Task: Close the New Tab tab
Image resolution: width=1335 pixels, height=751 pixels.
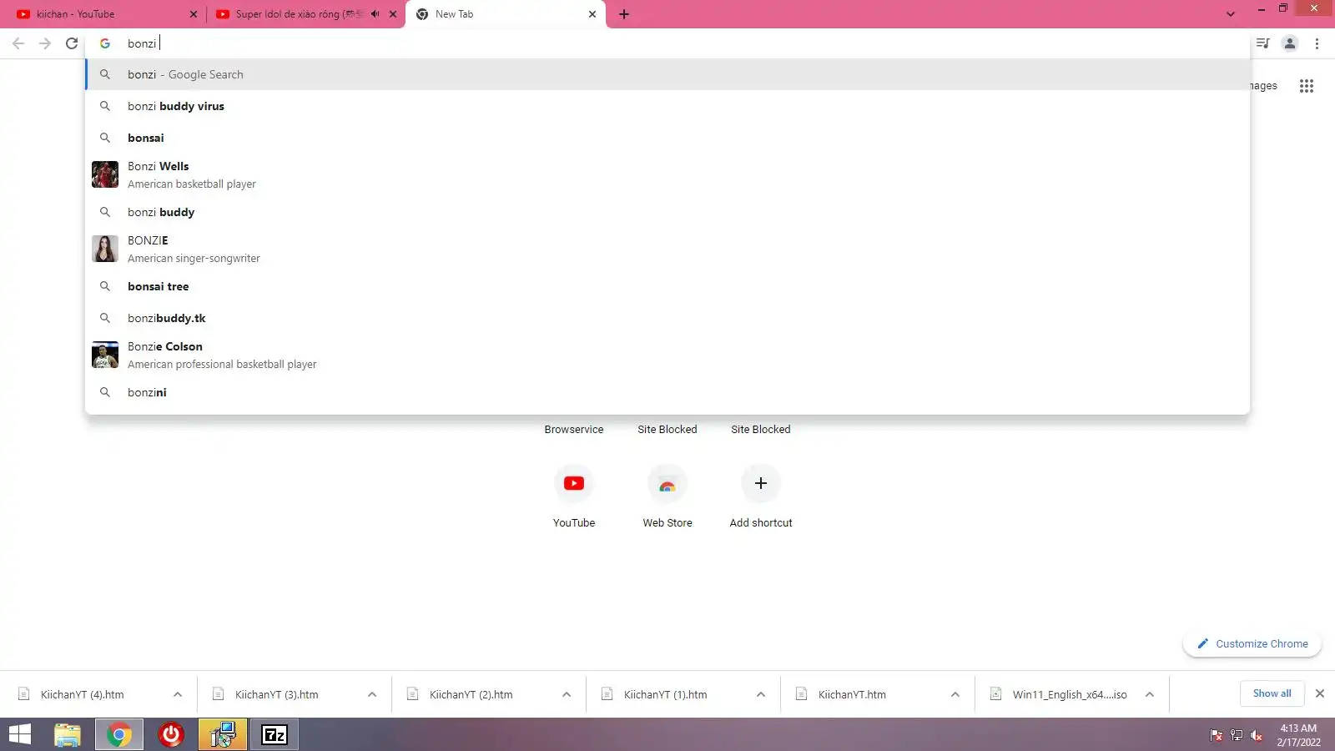Action: point(592,14)
